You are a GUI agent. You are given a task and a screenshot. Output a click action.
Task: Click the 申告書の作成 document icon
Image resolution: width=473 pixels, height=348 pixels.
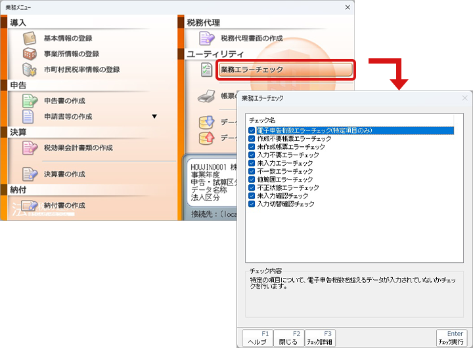tap(30, 101)
